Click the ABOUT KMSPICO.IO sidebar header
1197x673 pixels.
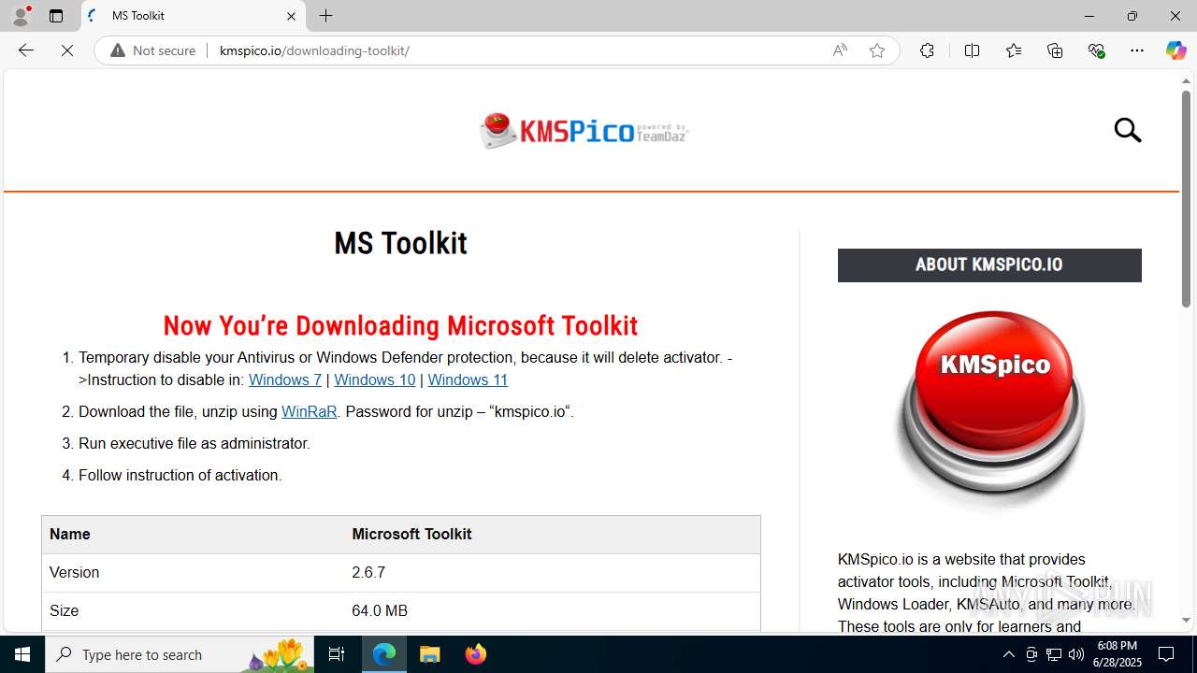[989, 265]
